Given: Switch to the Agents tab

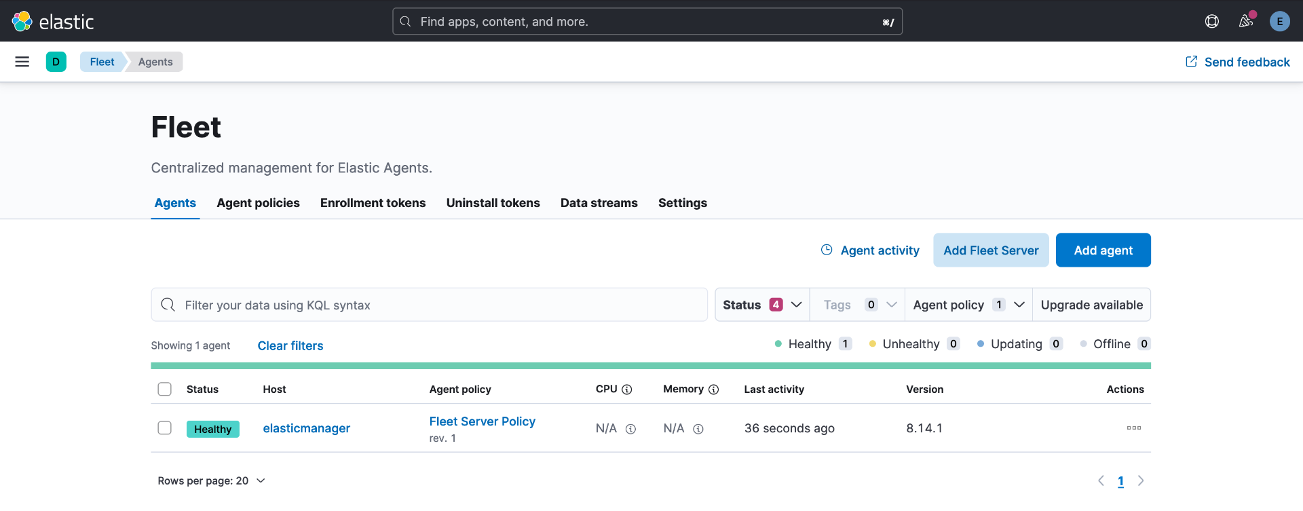Looking at the screenshot, I should pos(175,203).
